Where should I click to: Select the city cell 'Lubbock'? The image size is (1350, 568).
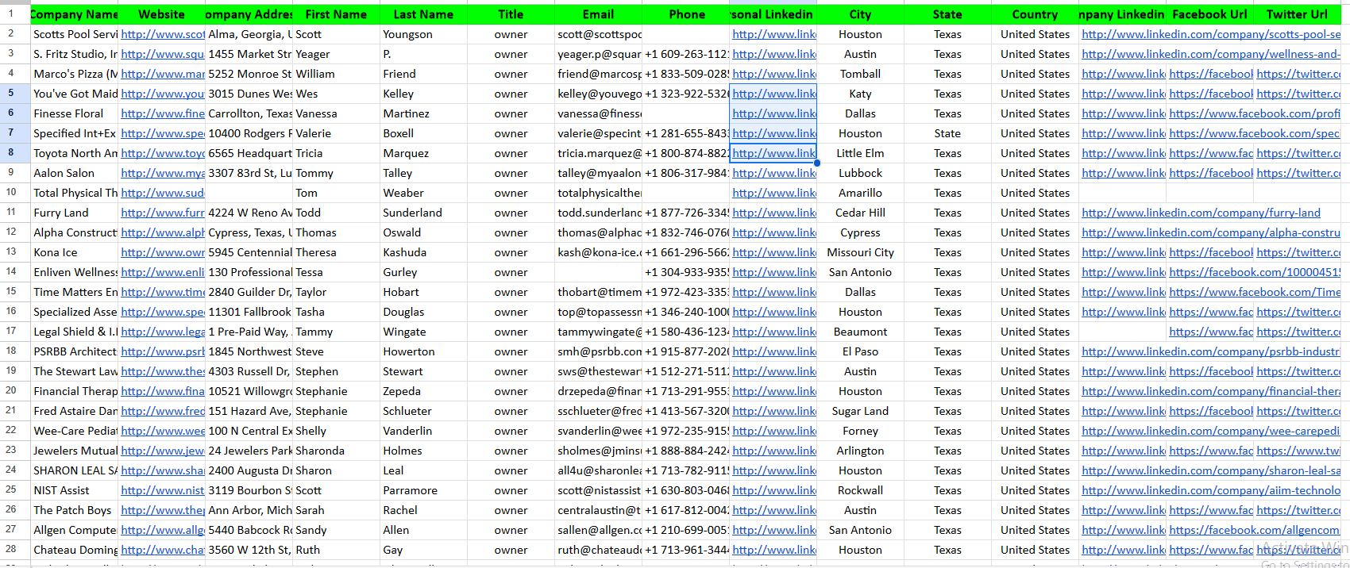tap(860, 173)
